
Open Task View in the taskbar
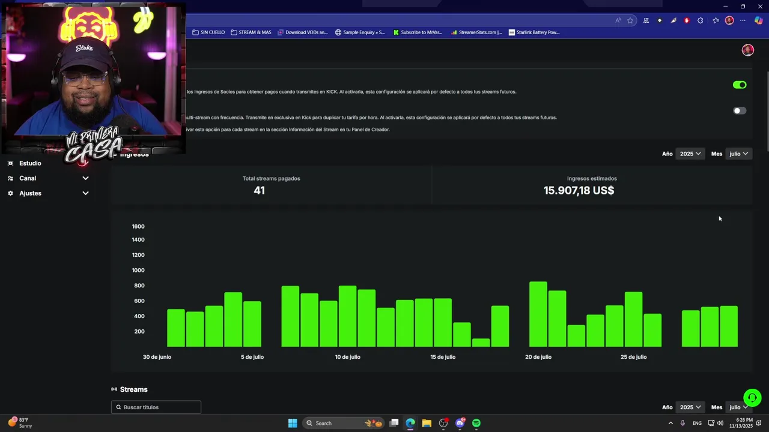click(394, 423)
